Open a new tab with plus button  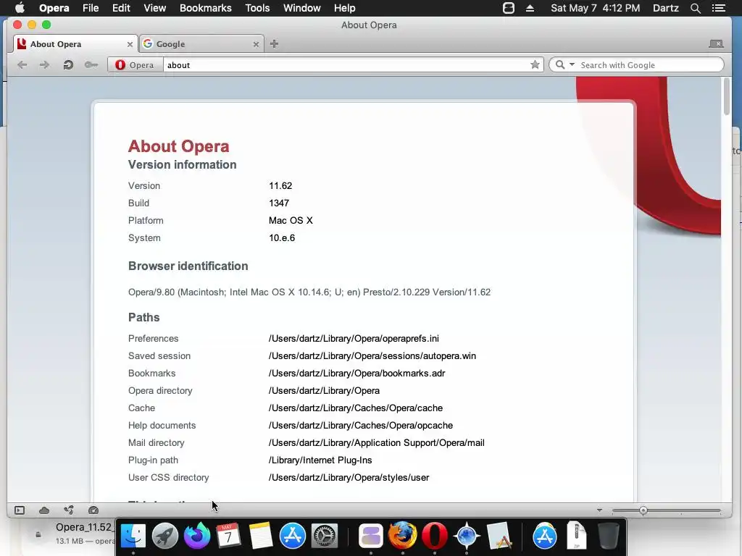(x=274, y=44)
